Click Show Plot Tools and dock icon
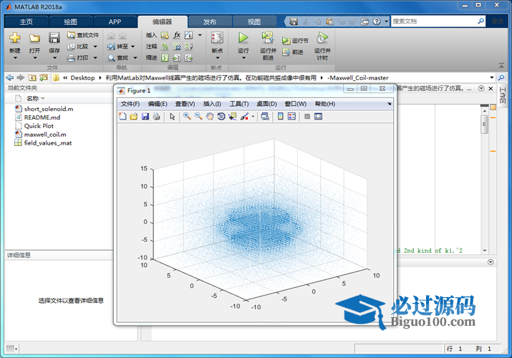512x358 pixels. (318, 116)
